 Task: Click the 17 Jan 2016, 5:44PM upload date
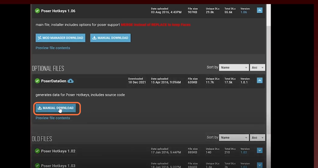[166, 152]
